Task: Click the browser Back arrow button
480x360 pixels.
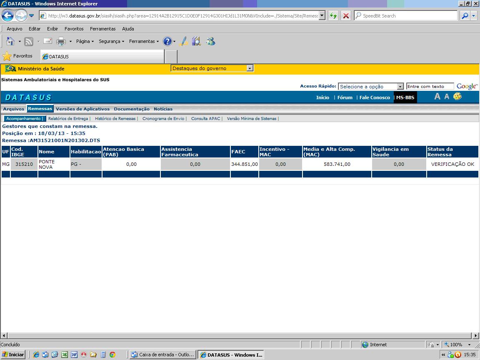Action: click(7, 15)
